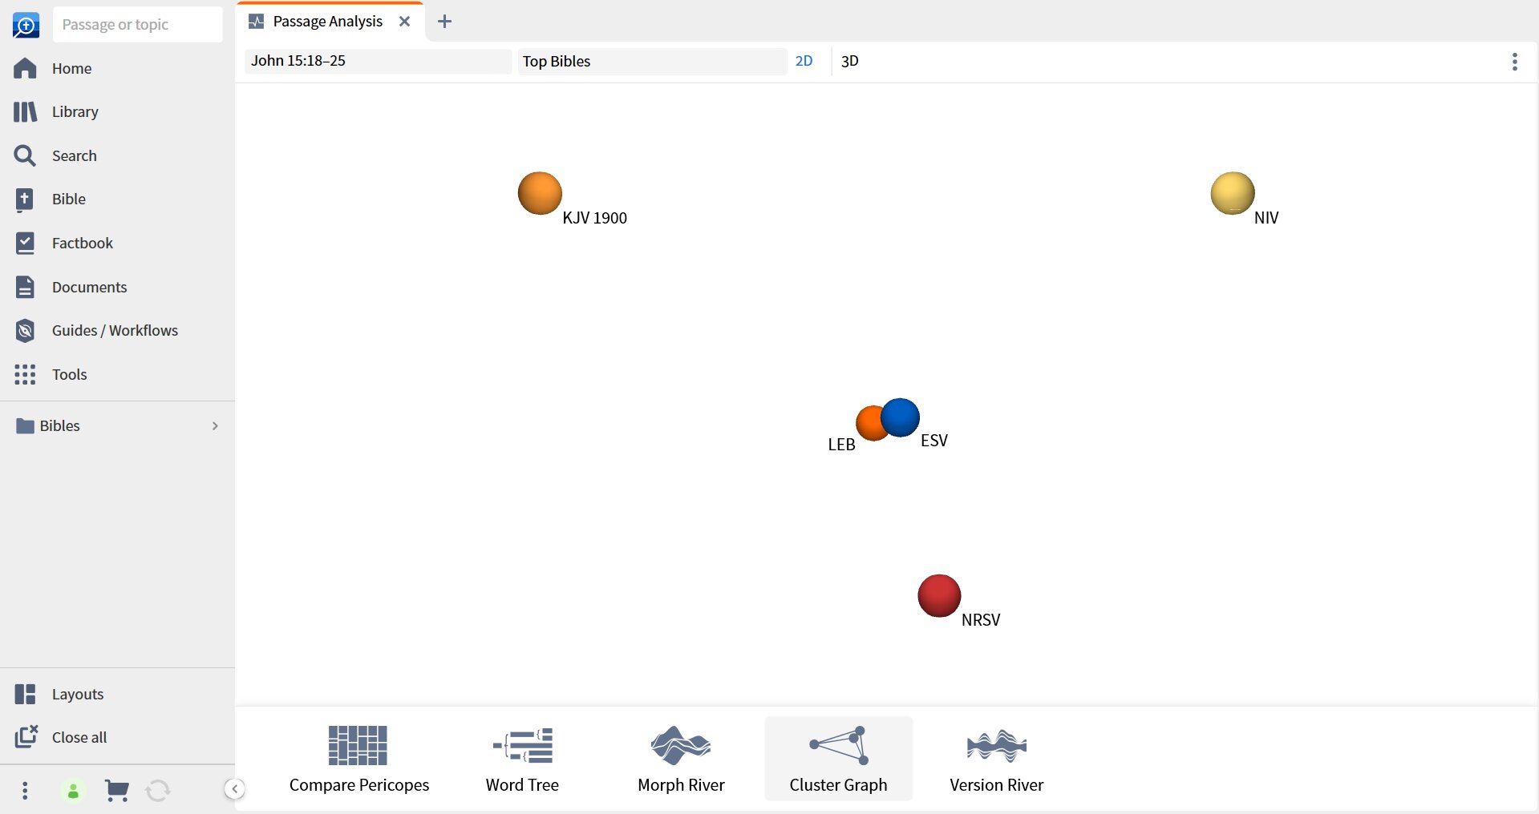Select the KJV 1900 orange node

click(x=540, y=193)
